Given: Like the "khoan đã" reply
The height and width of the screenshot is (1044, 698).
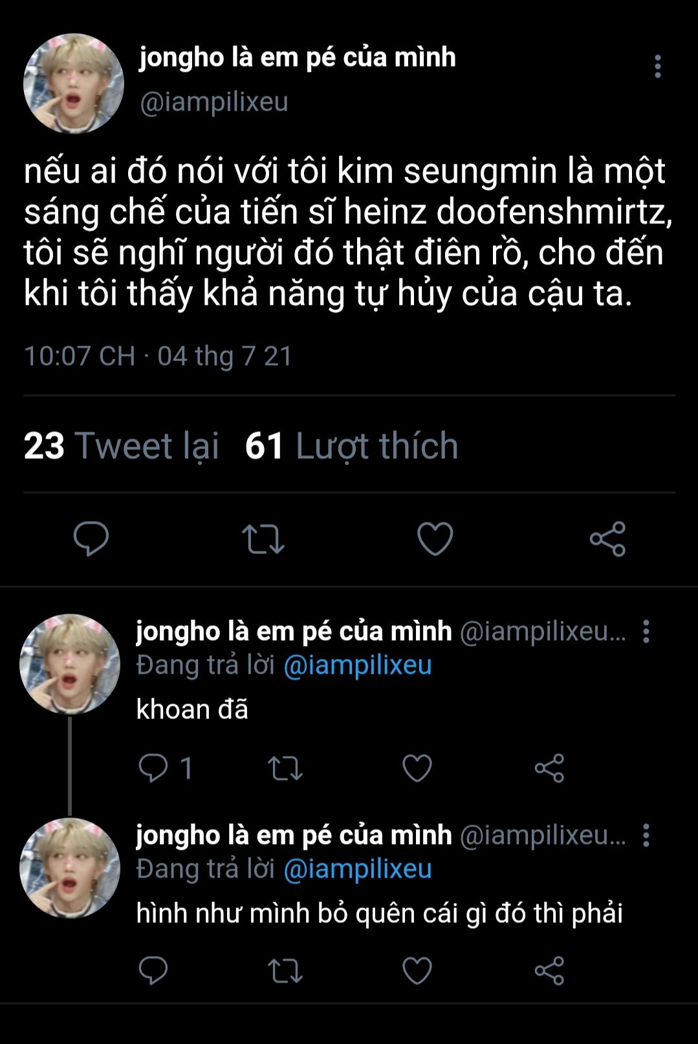Looking at the screenshot, I should point(417,768).
